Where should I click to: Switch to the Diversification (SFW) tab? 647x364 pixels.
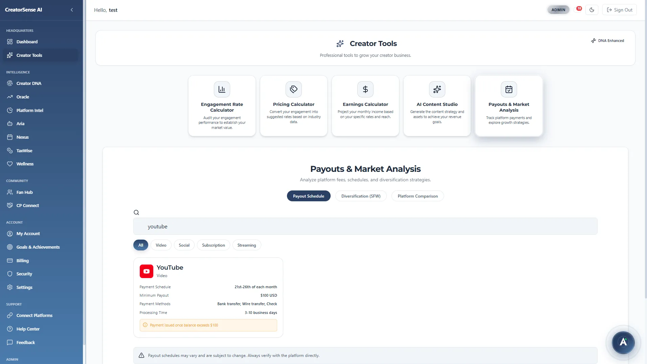coord(361,196)
